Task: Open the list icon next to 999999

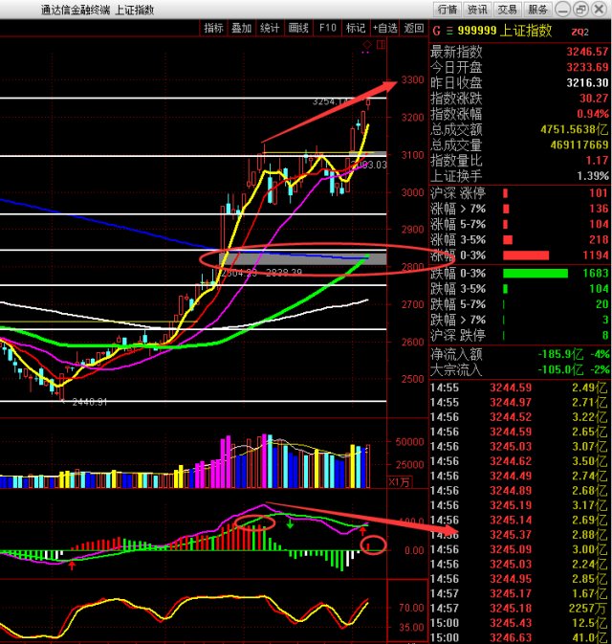Action: [x=448, y=31]
